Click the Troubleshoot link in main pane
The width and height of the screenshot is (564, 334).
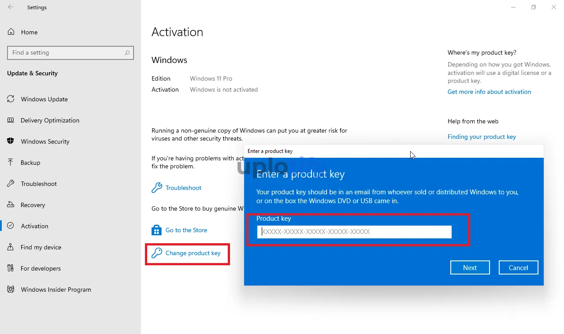pos(183,188)
